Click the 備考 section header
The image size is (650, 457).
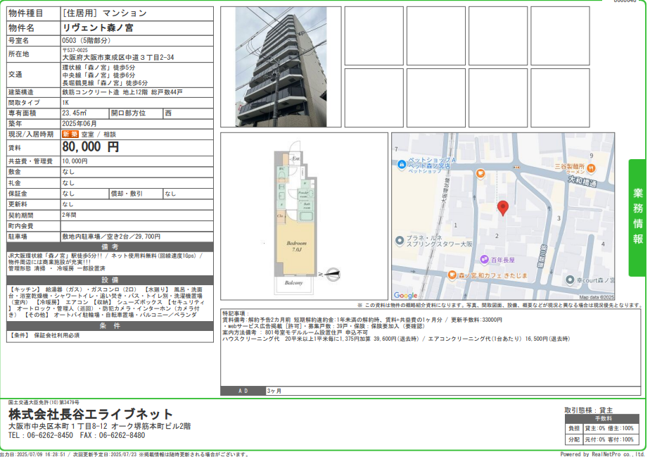click(x=109, y=247)
